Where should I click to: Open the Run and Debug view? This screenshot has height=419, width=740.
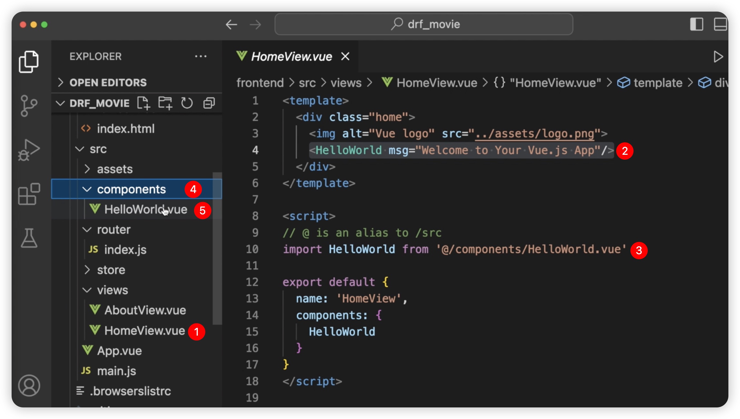point(29,150)
